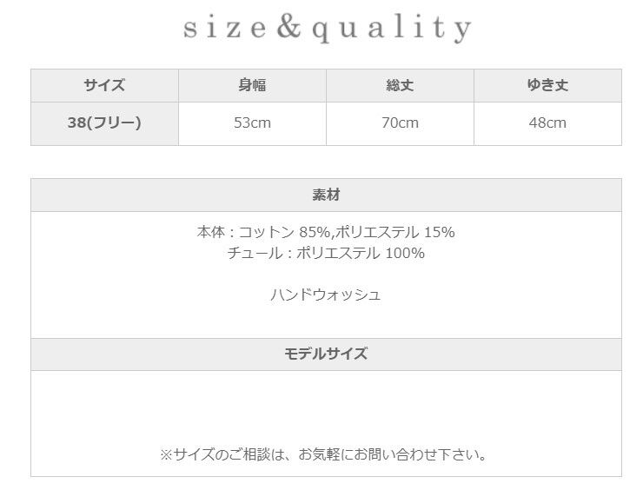Click the ゆき丈 column header

[547, 85]
